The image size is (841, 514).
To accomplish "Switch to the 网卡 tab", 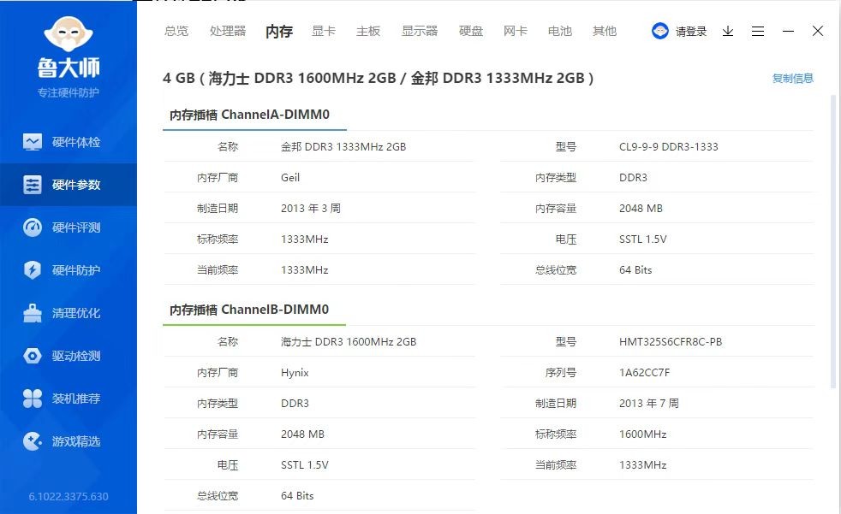I will (516, 31).
